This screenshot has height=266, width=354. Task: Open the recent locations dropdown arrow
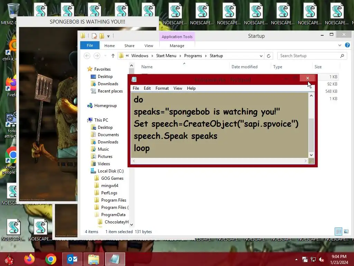pos(105,56)
